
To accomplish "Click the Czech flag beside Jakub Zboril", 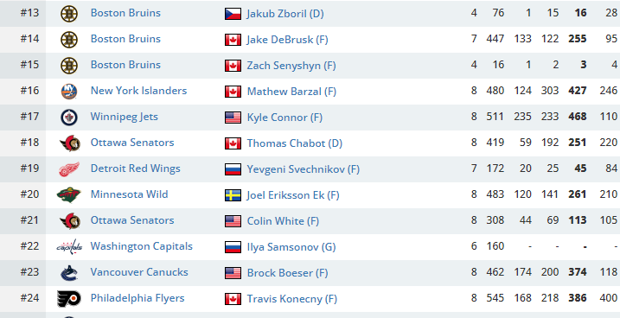I will pos(233,14).
